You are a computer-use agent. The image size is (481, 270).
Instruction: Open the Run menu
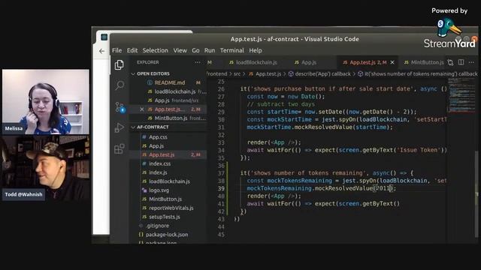pyautogui.click(x=210, y=50)
